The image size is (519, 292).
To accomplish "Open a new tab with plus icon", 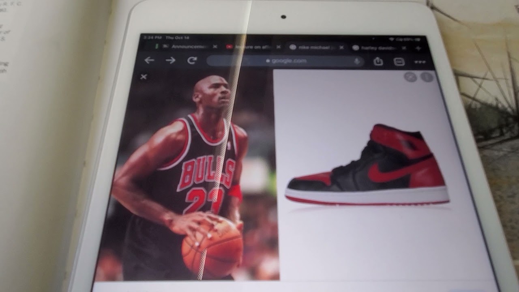I will click(418, 48).
